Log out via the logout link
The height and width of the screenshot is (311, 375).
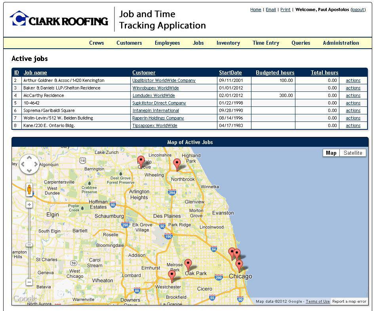pos(358,9)
